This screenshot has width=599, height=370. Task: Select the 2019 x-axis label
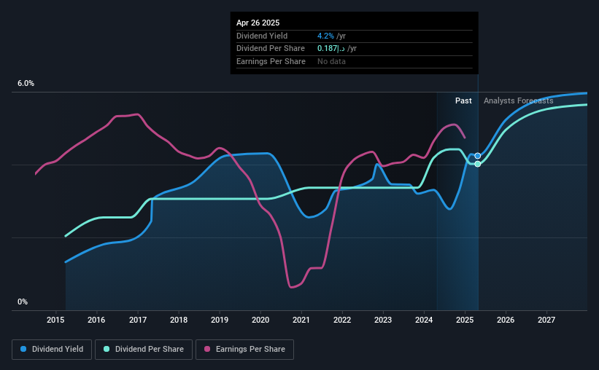(220, 320)
